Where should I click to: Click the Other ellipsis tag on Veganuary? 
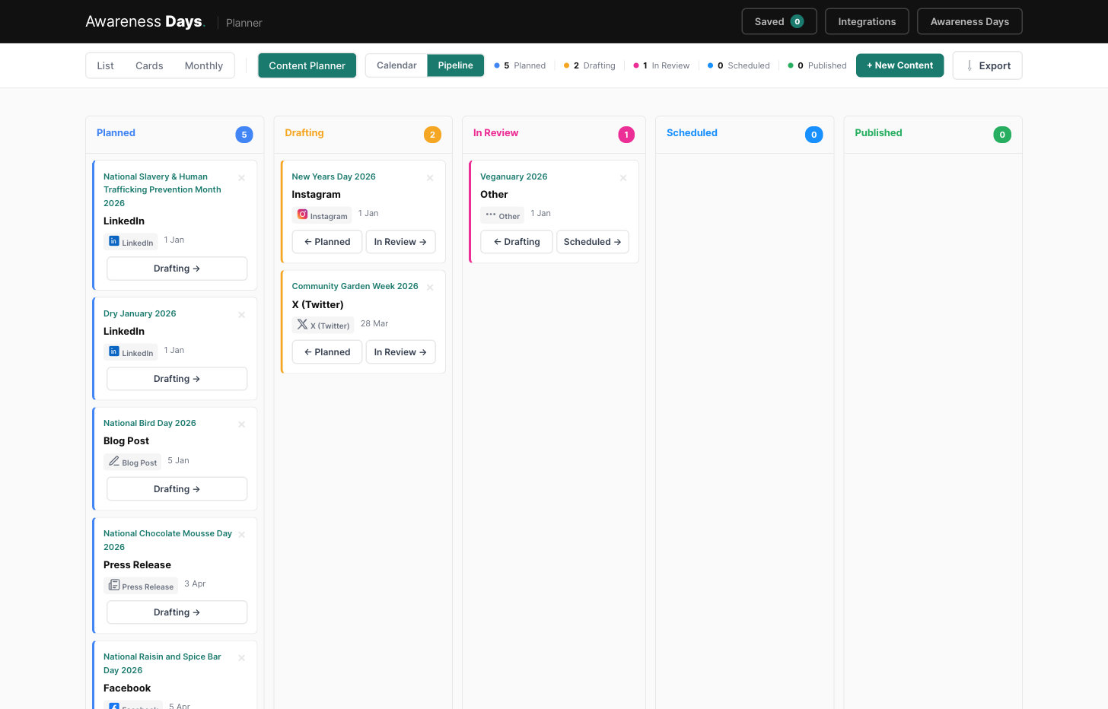(x=502, y=215)
